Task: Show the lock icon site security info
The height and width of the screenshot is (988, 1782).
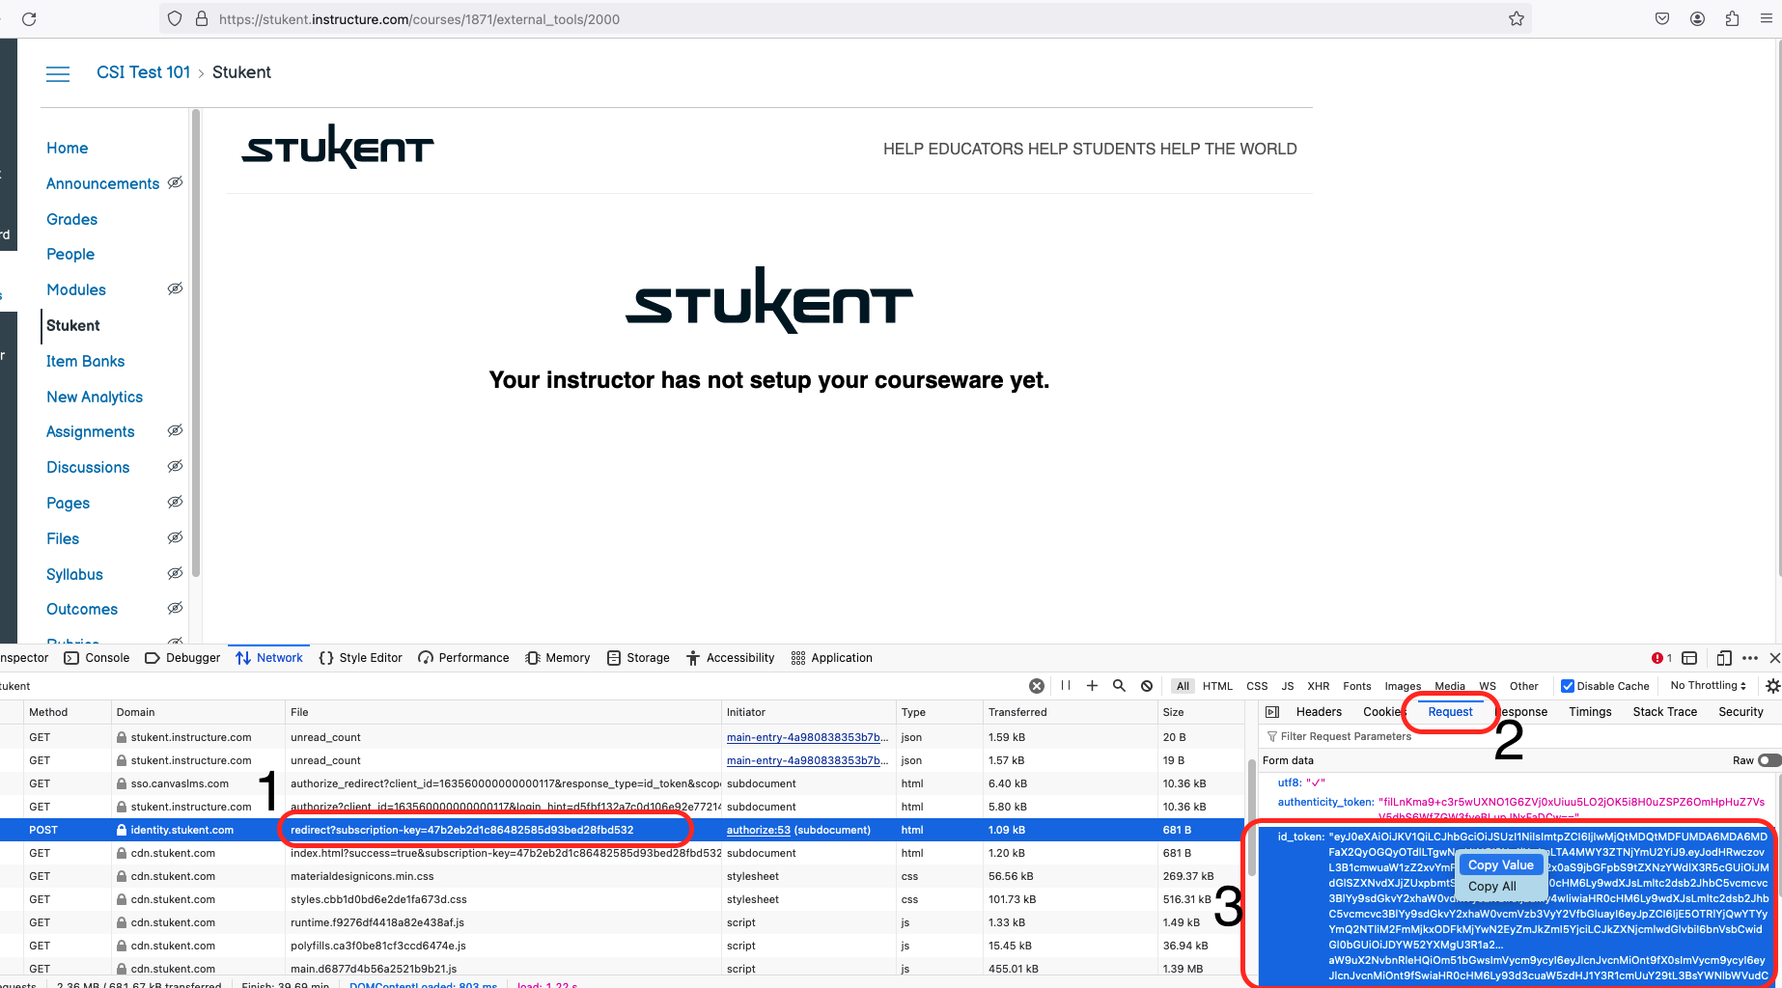Action: click(202, 18)
